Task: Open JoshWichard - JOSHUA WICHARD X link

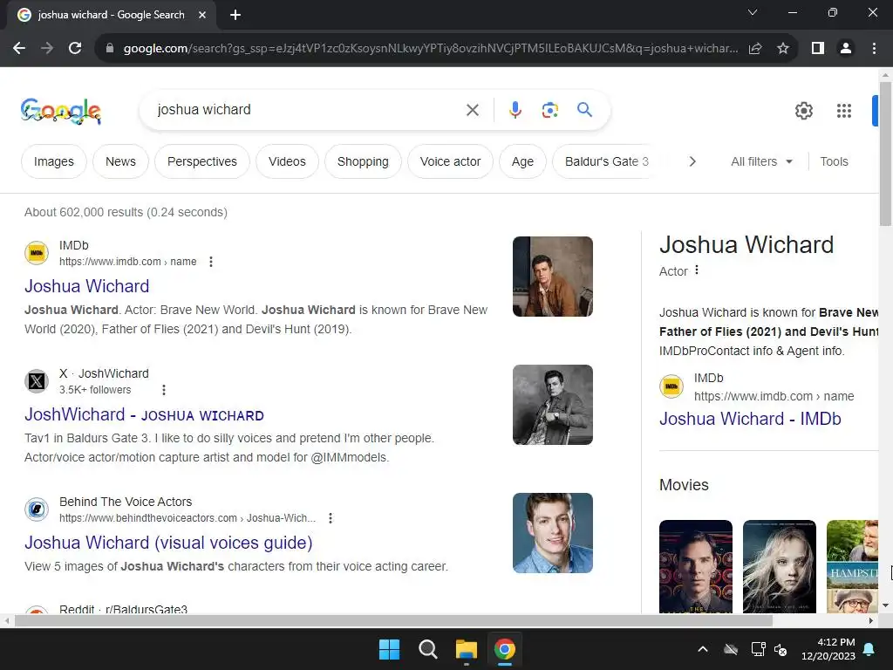Action: pyautogui.click(x=144, y=414)
